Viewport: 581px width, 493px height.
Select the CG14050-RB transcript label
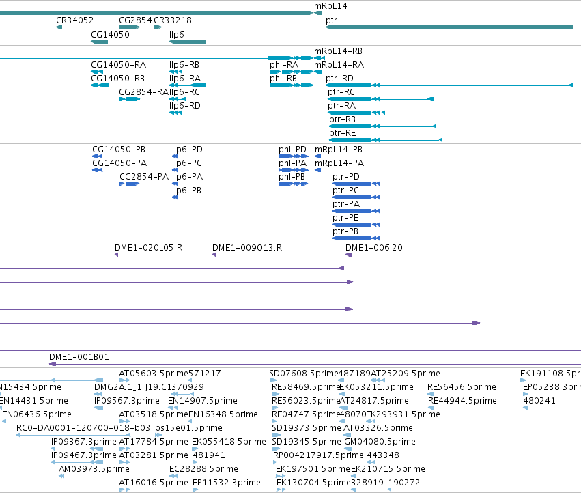pyautogui.click(x=118, y=79)
